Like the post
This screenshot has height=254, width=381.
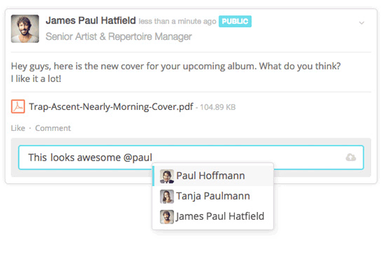[x=18, y=128]
